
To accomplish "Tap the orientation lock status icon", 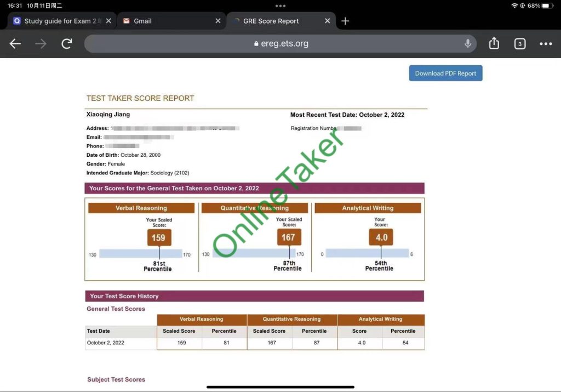I will 523,5.
